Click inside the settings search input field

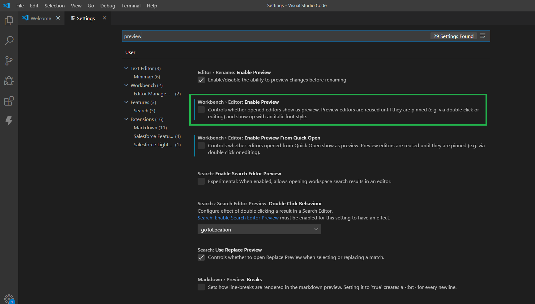[x=216, y=36]
